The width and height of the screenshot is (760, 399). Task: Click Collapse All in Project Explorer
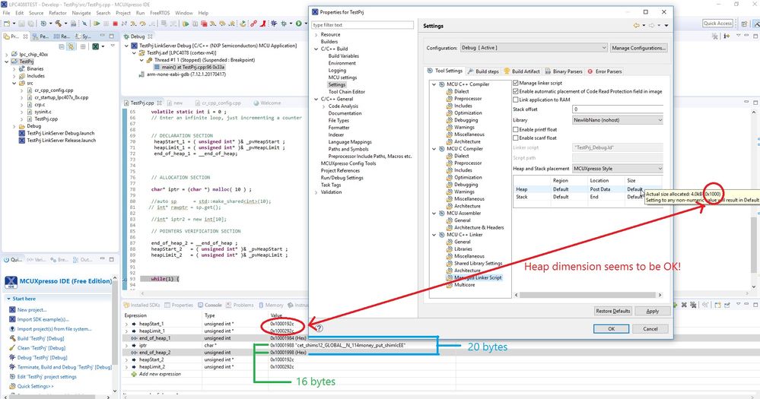pyautogui.click(x=62, y=46)
